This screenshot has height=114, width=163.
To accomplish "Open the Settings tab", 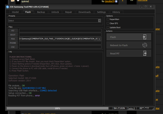I will (x=101, y=12).
